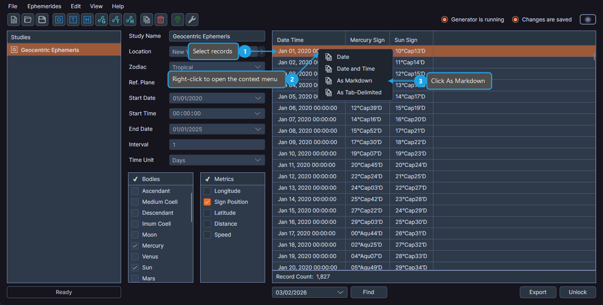
Task: Toggle the sun theme icon at top right
Action: (587, 20)
